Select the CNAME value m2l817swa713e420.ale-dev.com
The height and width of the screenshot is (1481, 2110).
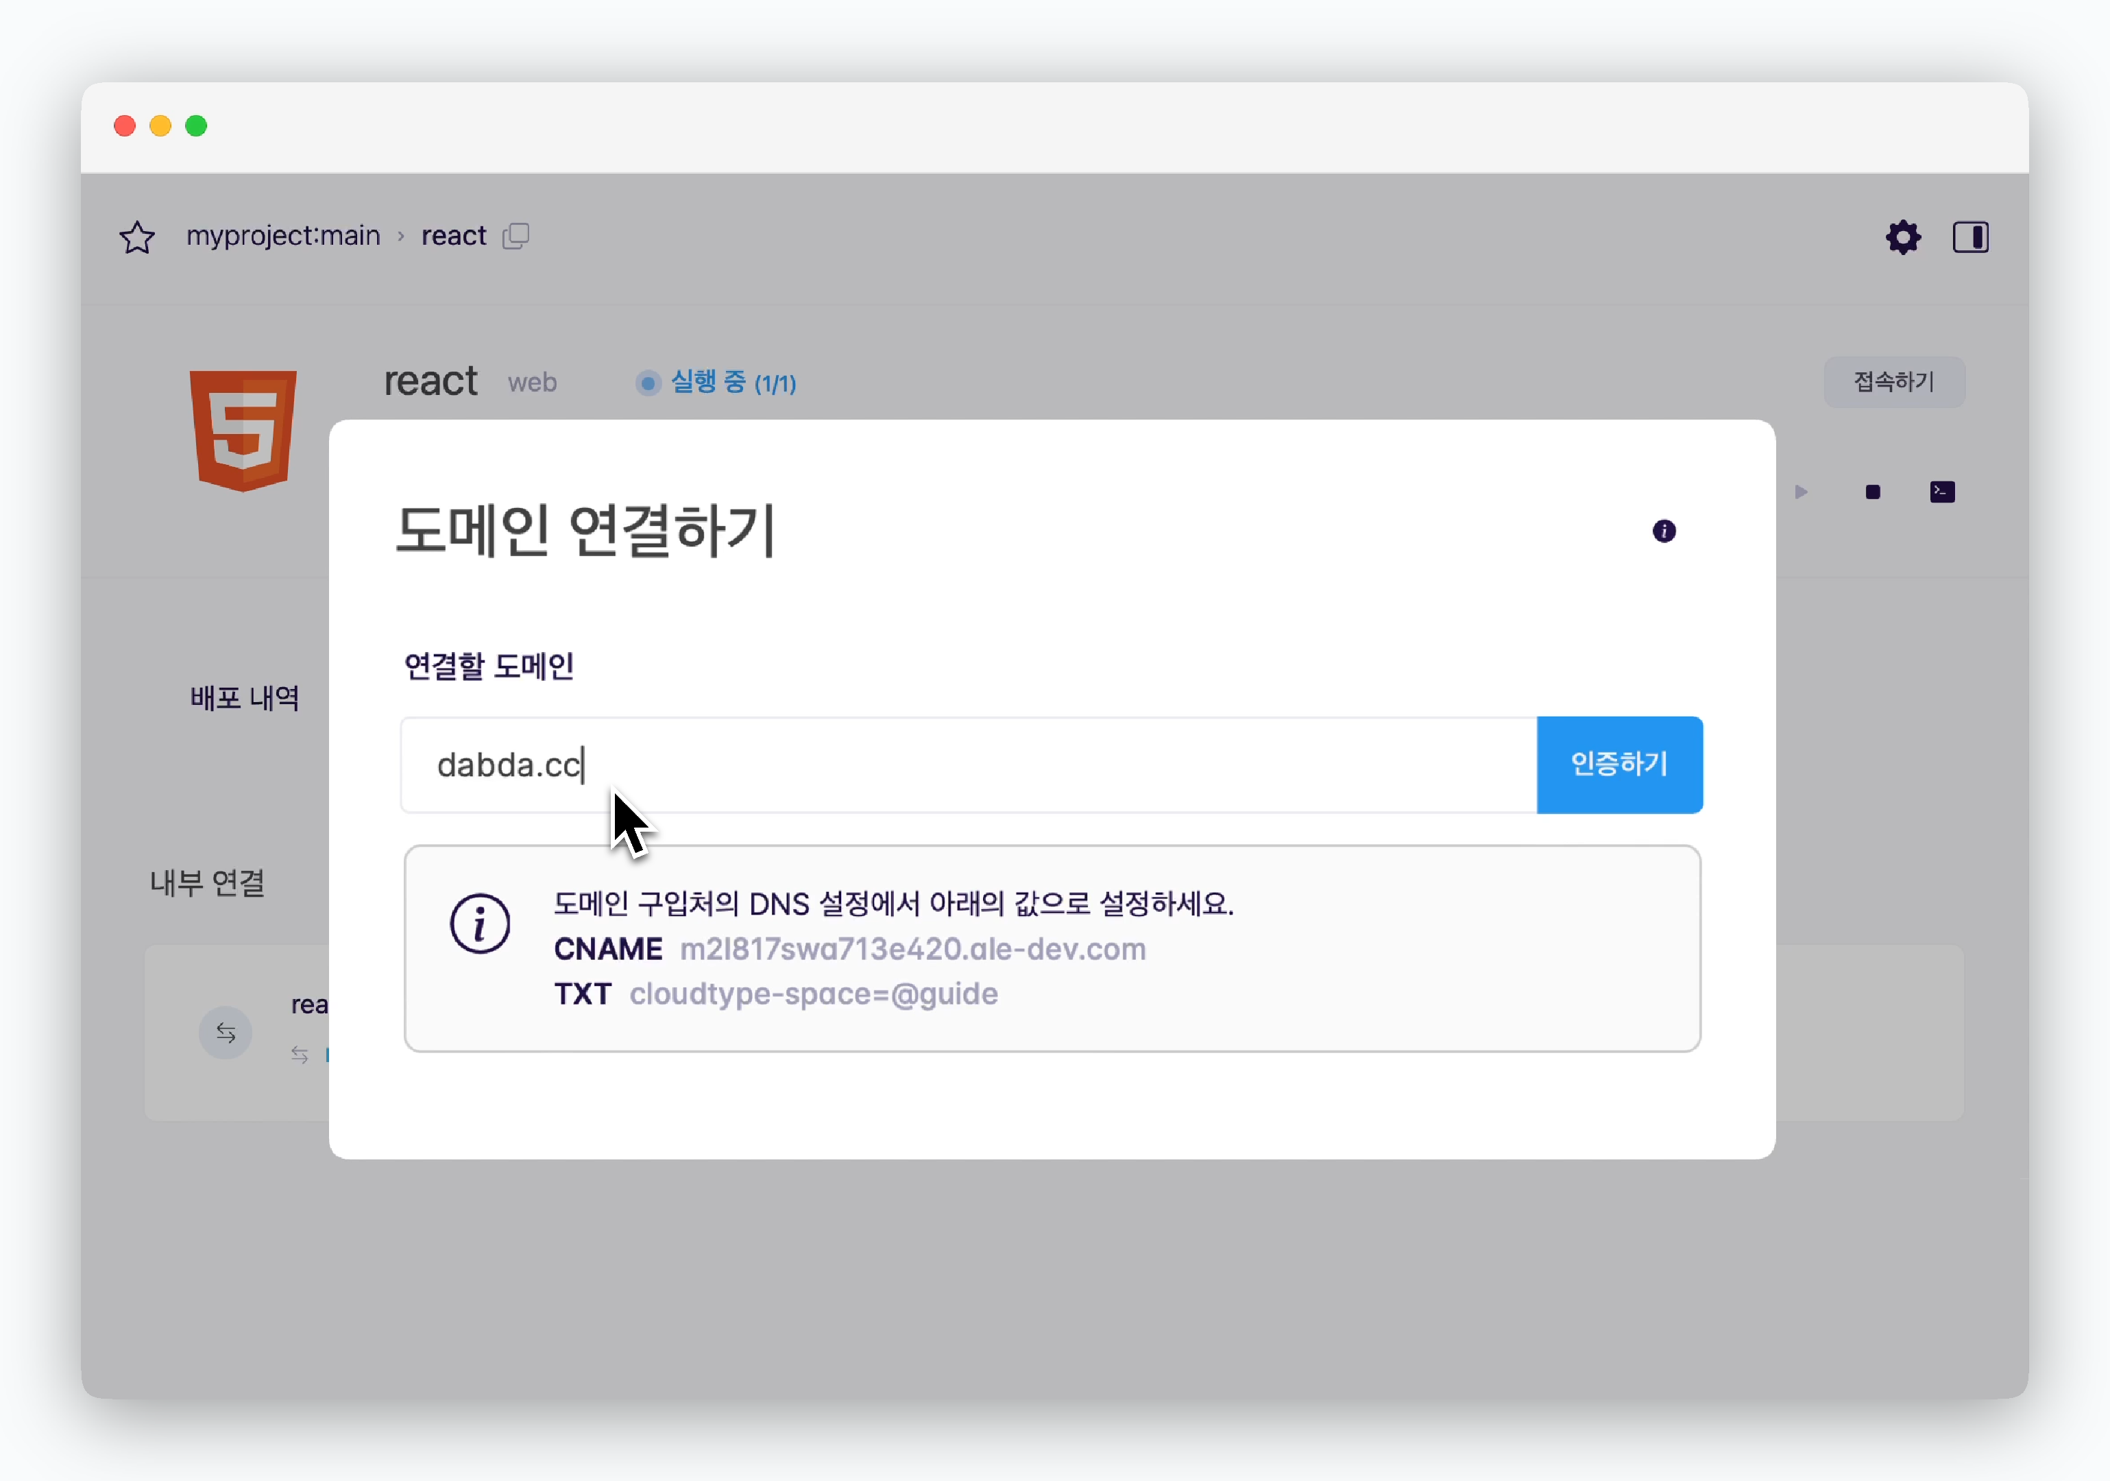912,949
